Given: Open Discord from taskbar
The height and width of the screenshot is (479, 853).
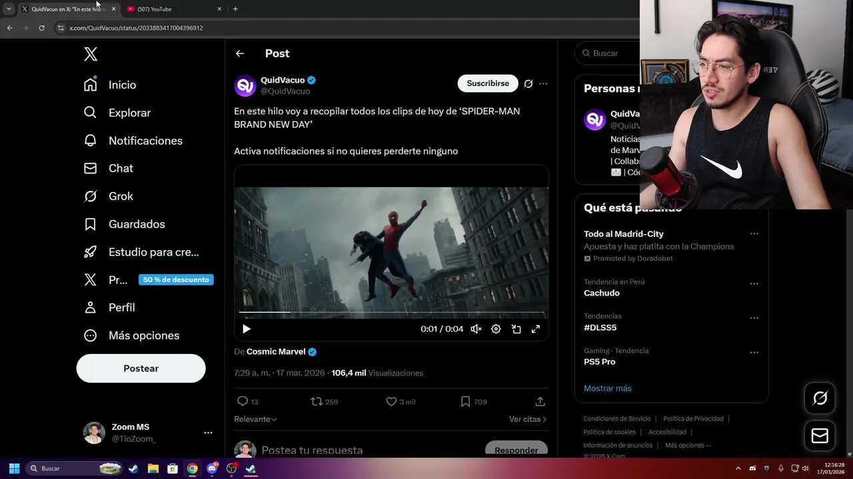Looking at the screenshot, I should point(212,468).
